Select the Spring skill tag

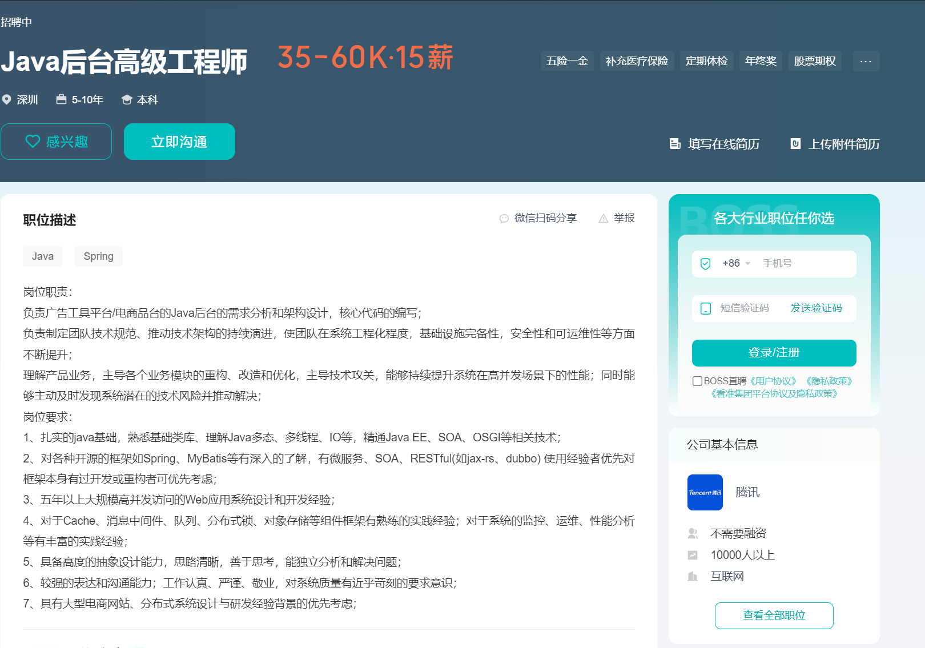(x=98, y=256)
